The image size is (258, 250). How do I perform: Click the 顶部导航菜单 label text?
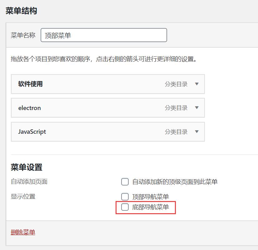pyautogui.click(x=151, y=197)
